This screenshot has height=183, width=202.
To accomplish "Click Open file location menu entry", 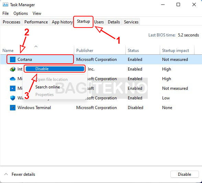I will (52, 79).
